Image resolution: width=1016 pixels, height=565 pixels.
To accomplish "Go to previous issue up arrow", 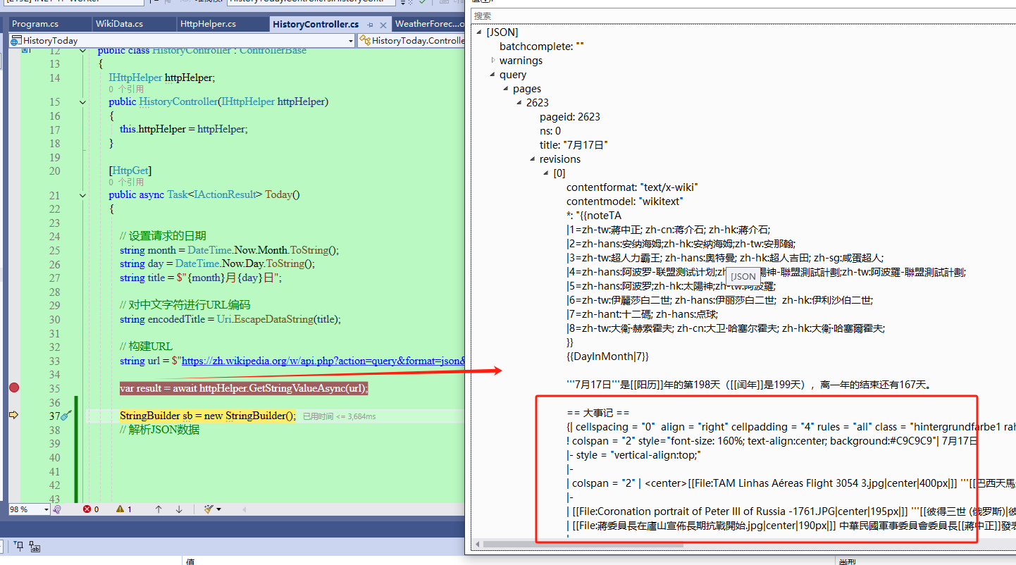I will (159, 509).
